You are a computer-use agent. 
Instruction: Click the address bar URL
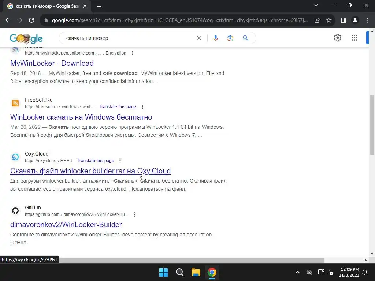click(179, 20)
